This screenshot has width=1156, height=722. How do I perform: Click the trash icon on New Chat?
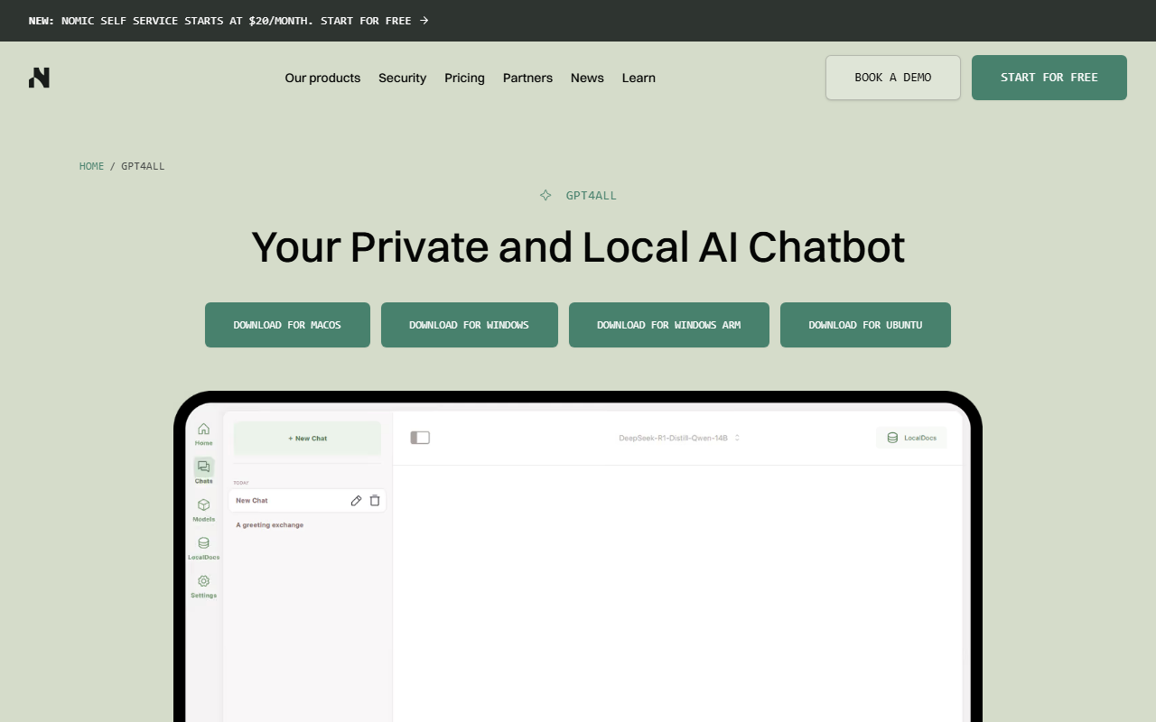coord(375,500)
